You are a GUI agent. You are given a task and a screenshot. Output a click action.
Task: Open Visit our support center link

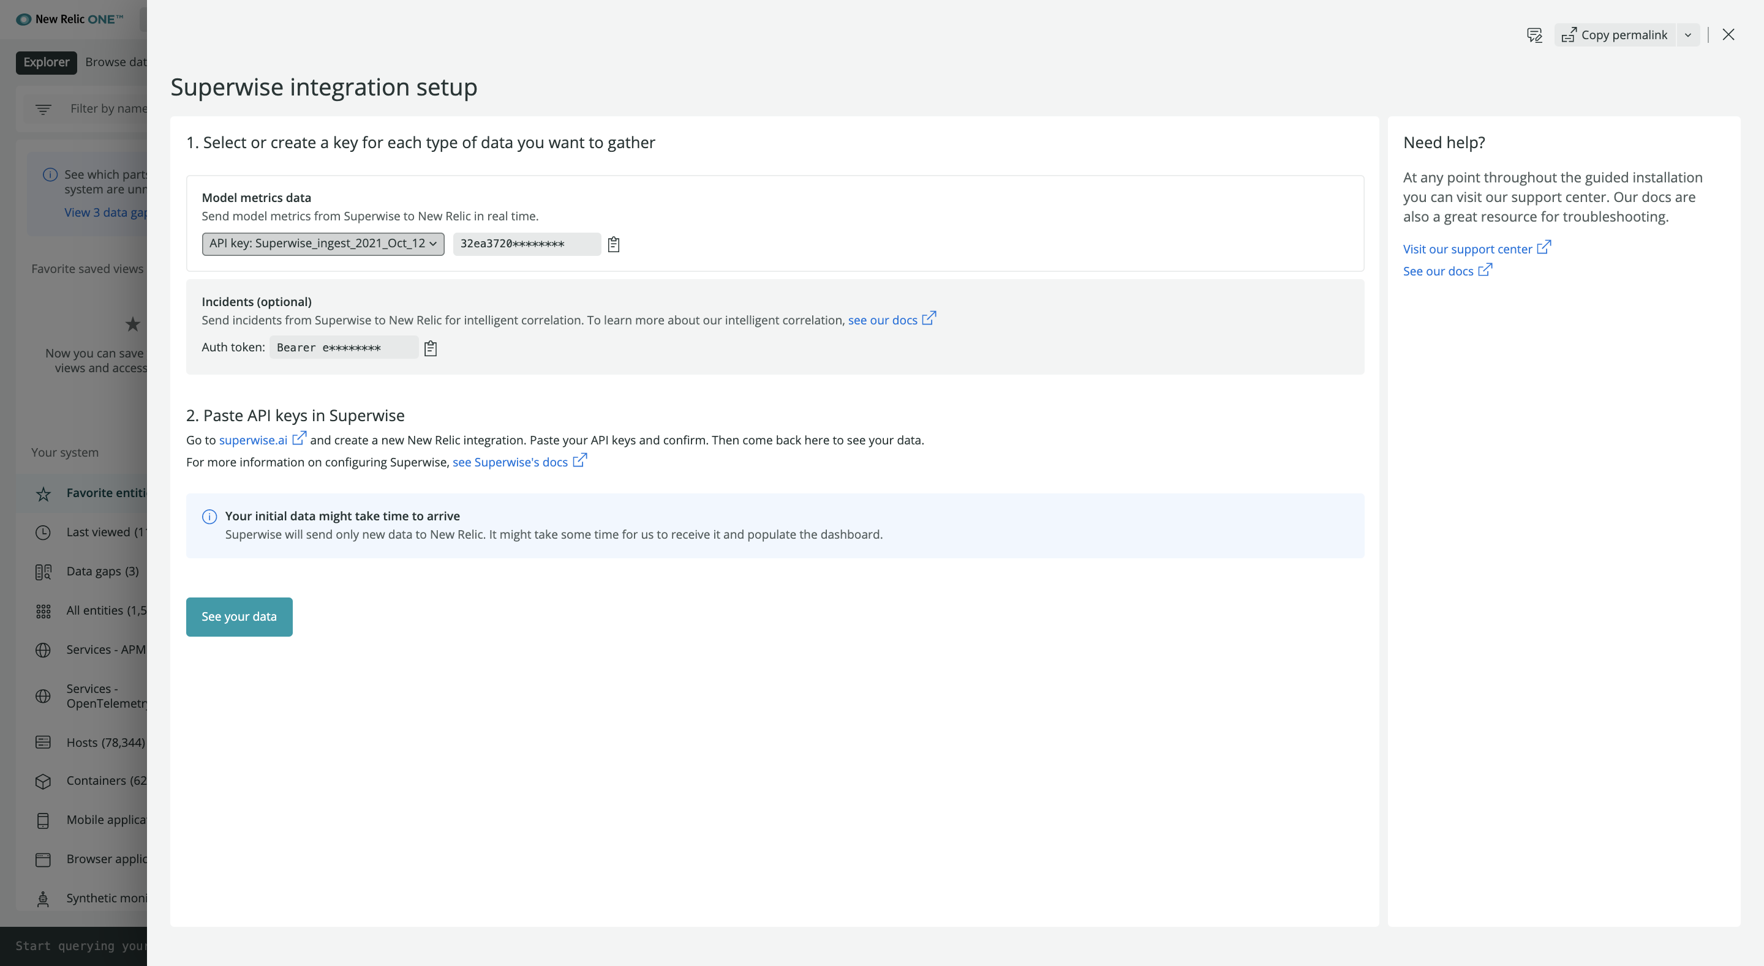[1467, 249]
